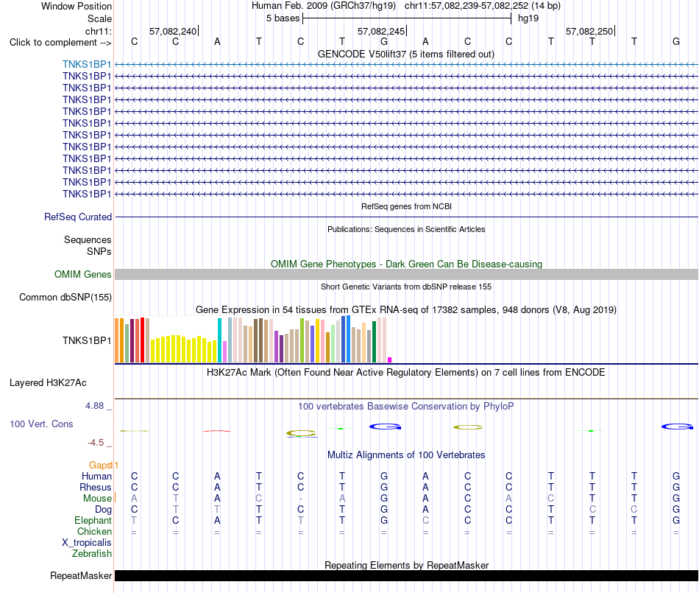
Task: Select the Common dbSNP(155) track label
Action: click(65, 297)
